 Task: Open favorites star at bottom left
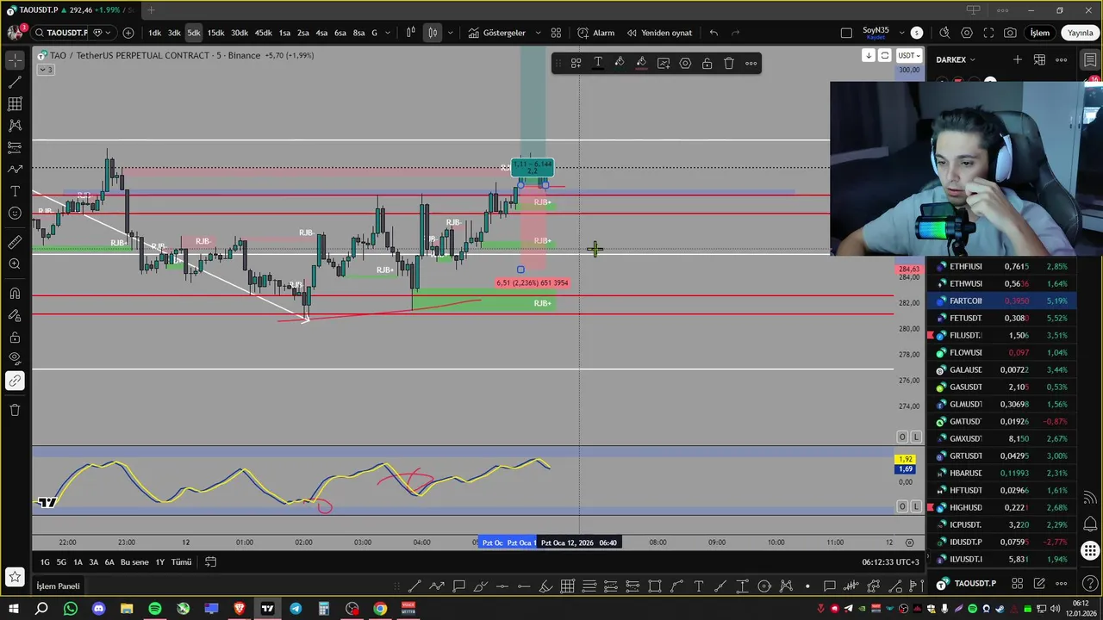[15, 576]
